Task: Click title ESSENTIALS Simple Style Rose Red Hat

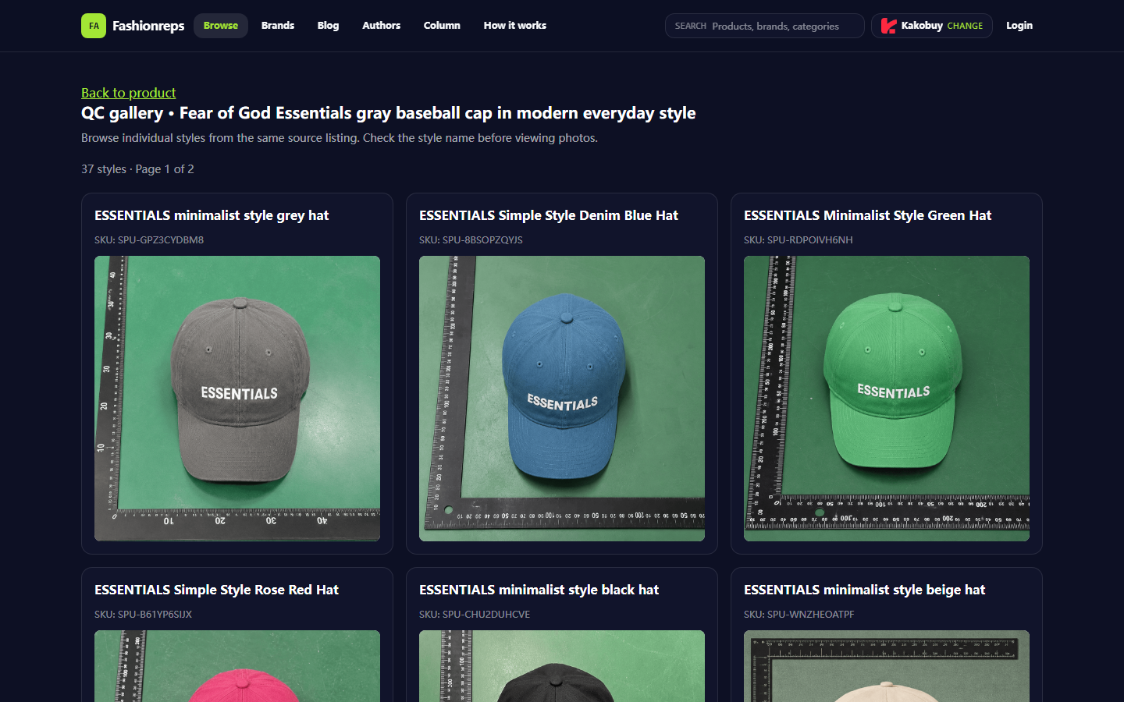Action: click(x=216, y=590)
